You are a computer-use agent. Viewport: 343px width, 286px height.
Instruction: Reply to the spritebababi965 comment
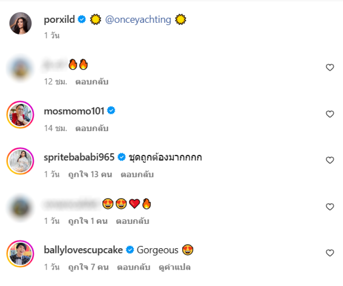pyautogui.click(x=137, y=174)
